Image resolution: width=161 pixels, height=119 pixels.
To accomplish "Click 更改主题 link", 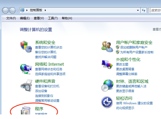I will (122, 64).
